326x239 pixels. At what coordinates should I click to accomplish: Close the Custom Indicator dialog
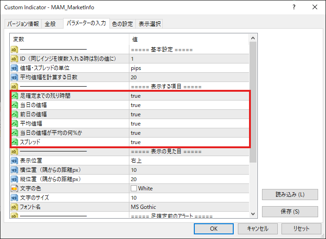point(315,7)
